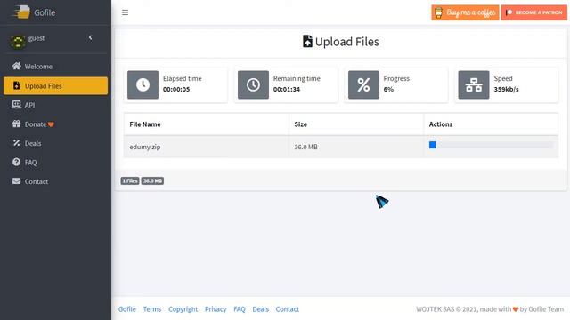Click the Upload Files file icon

coord(16,85)
